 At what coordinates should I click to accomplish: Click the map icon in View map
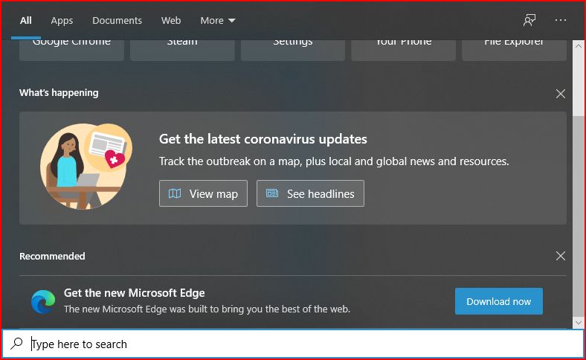pos(175,193)
